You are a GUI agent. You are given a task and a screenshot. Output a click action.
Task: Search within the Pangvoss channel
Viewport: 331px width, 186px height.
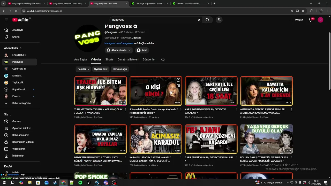point(163,59)
